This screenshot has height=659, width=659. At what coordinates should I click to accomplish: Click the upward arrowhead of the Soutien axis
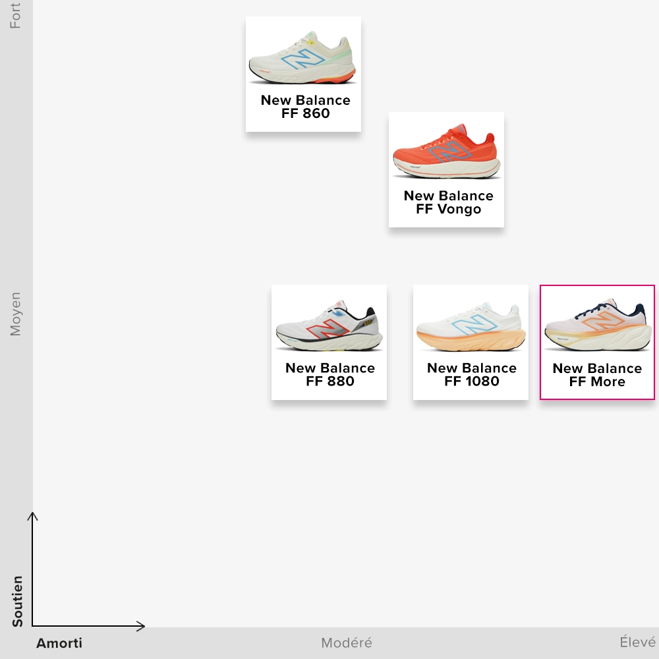click(32, 515)
